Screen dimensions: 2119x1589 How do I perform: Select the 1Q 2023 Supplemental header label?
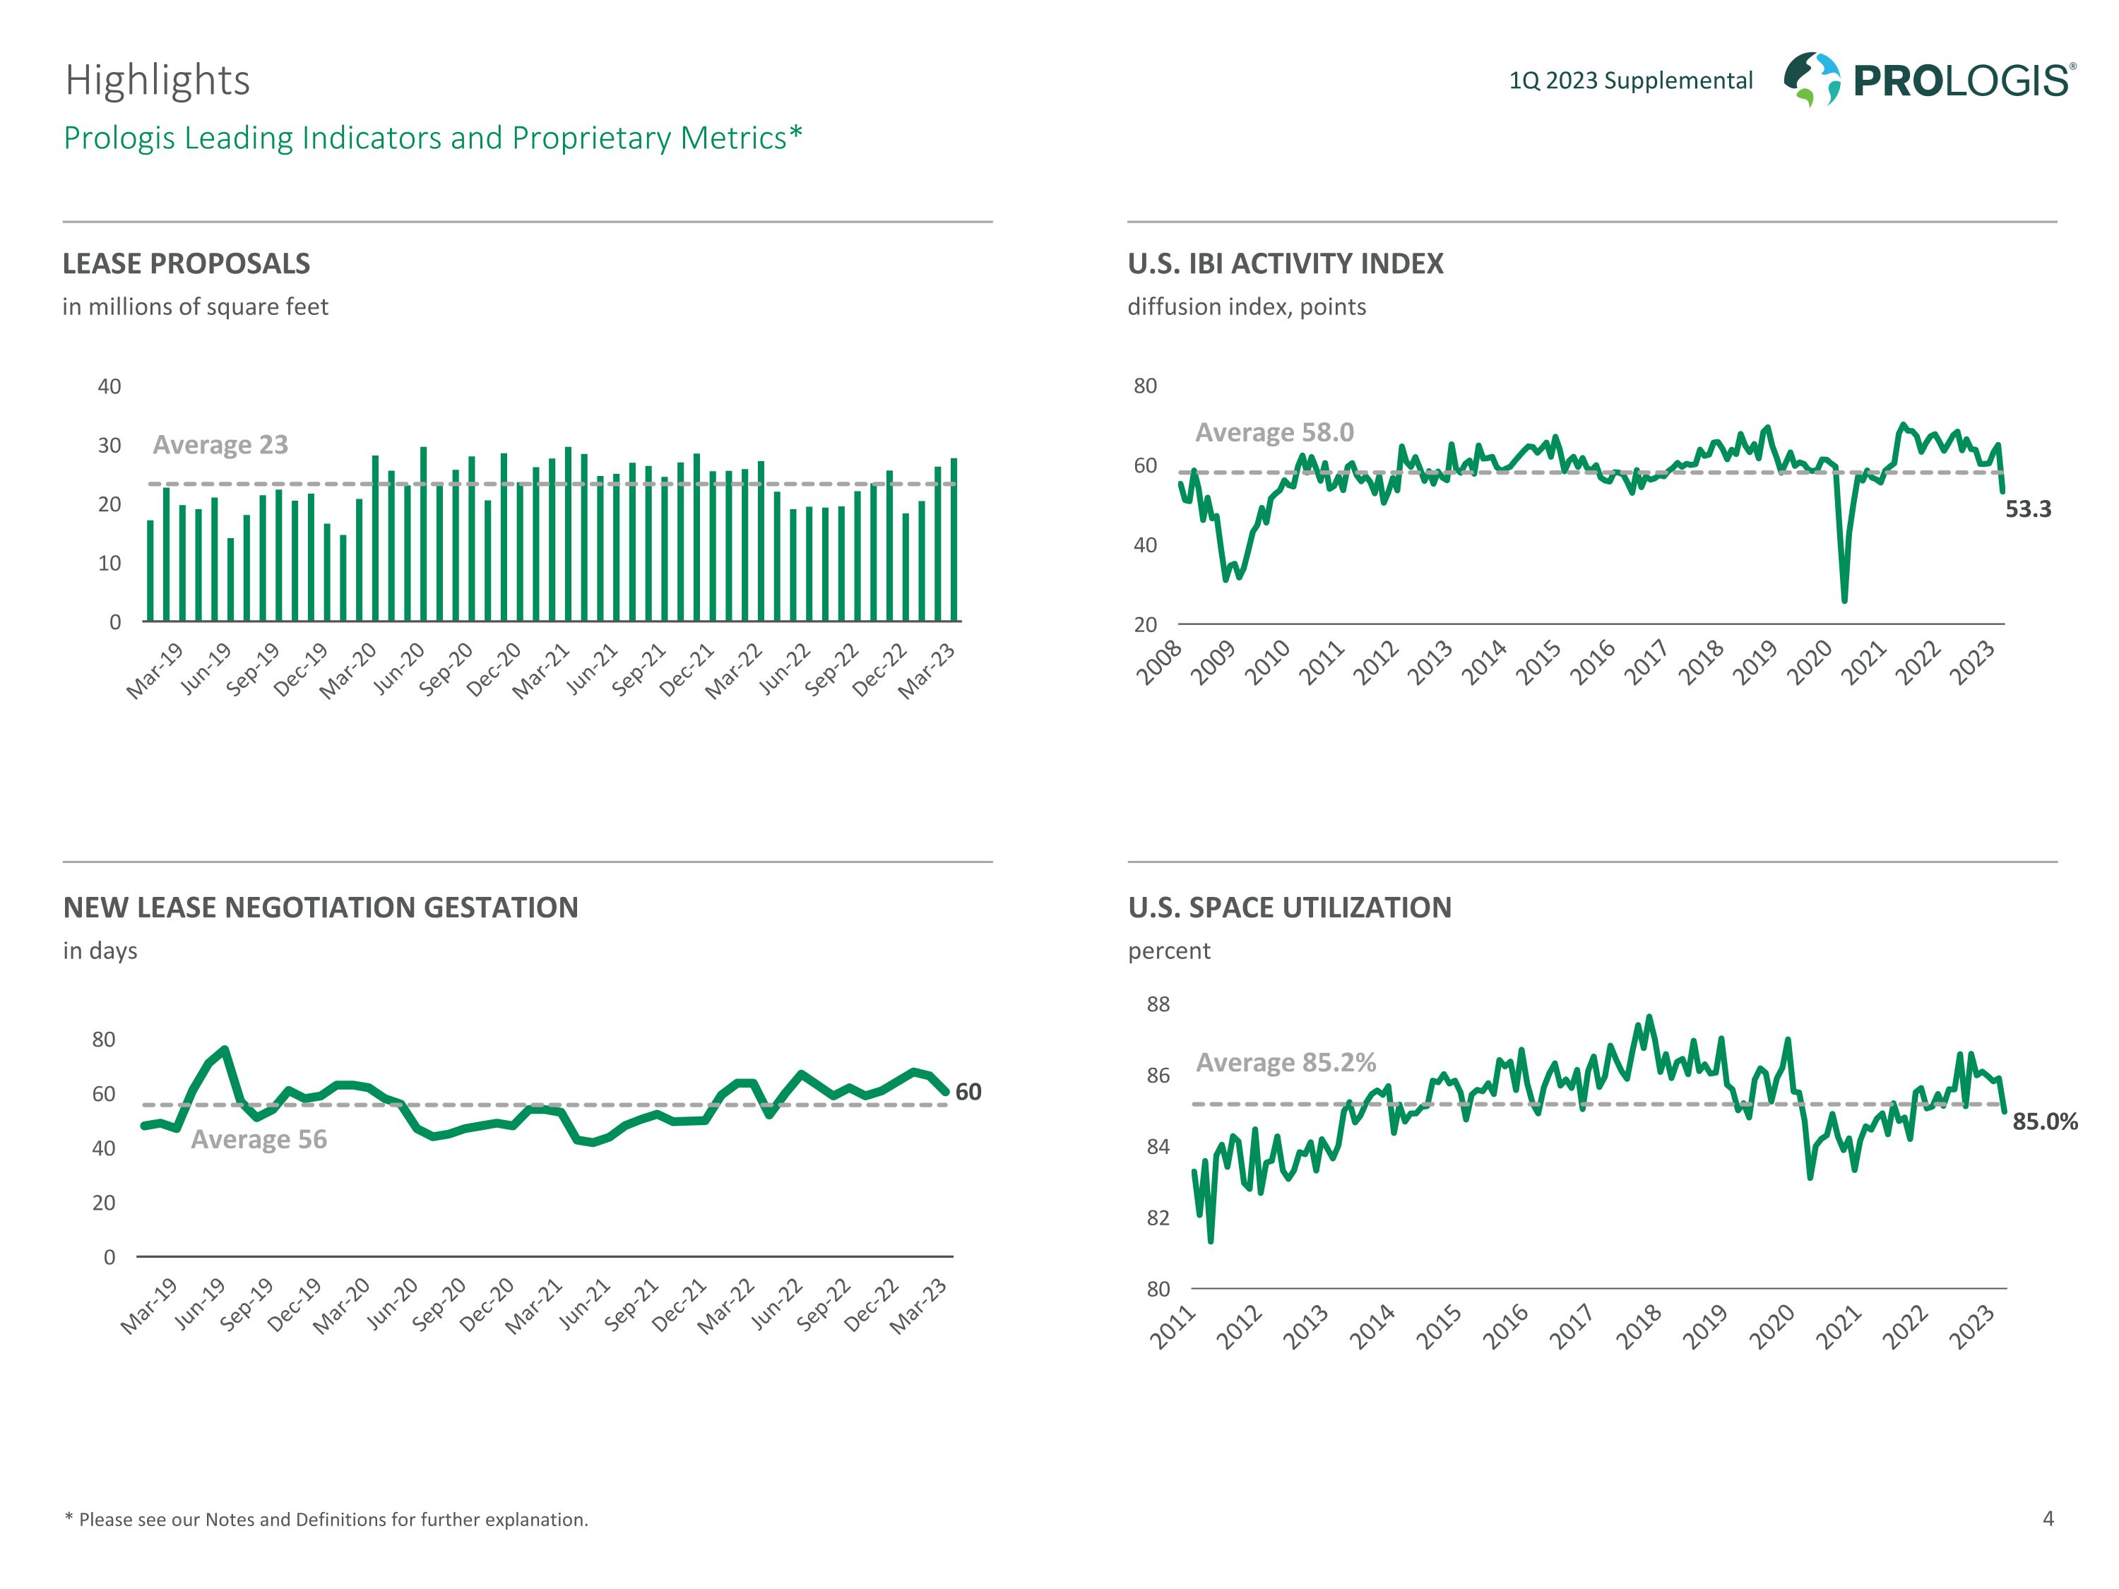pos(1630,81)
